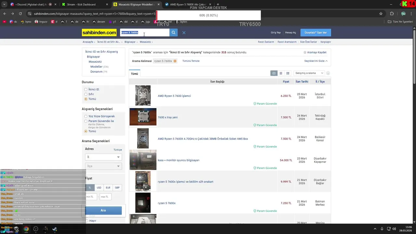Reload the page in the browser
This screenshot has width=416, height=234.
click(x=20, y=14)
